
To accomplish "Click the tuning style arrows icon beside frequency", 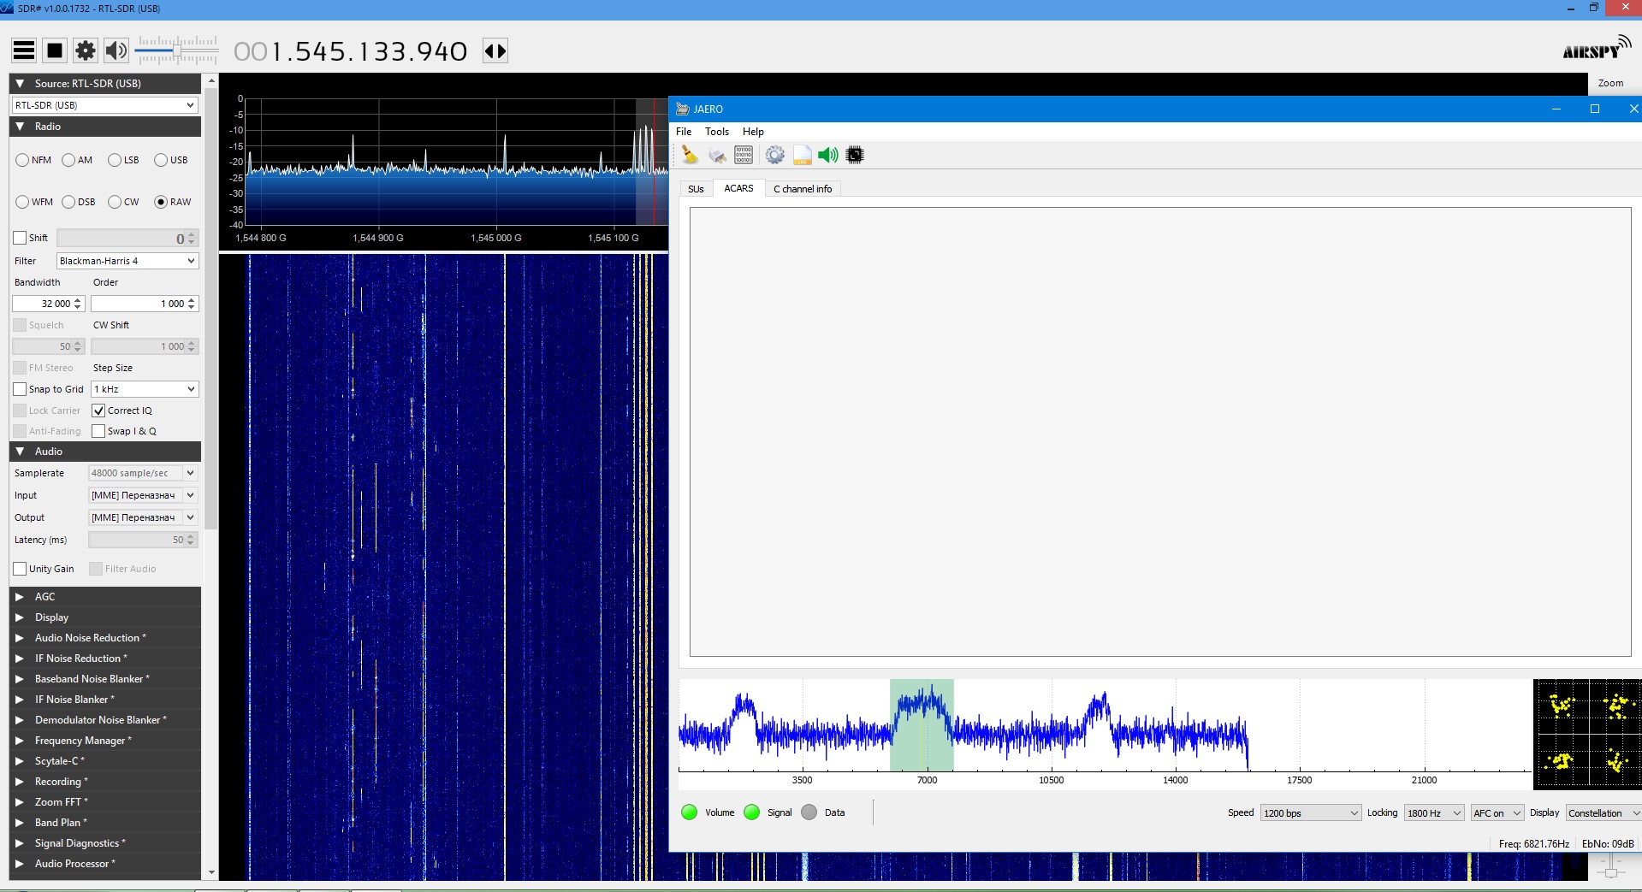I will point(495,51).
